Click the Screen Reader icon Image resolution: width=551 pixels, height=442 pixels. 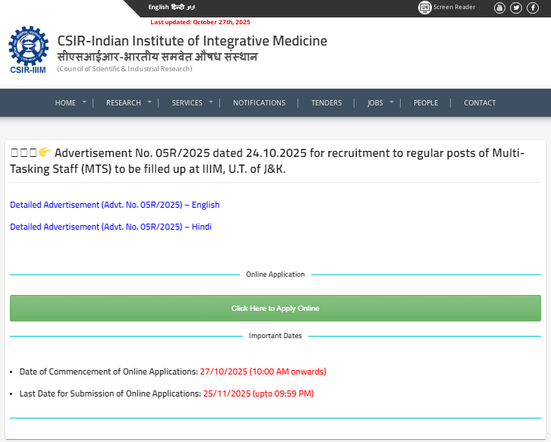coord(424,8)
